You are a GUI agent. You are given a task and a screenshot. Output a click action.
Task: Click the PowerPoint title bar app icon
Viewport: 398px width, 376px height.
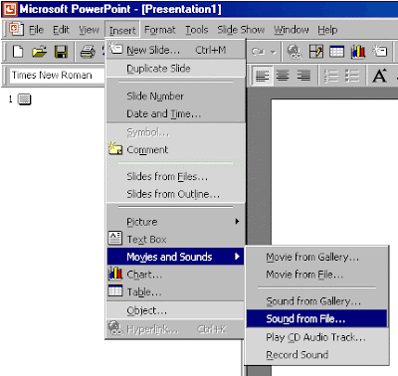(10, 9)
